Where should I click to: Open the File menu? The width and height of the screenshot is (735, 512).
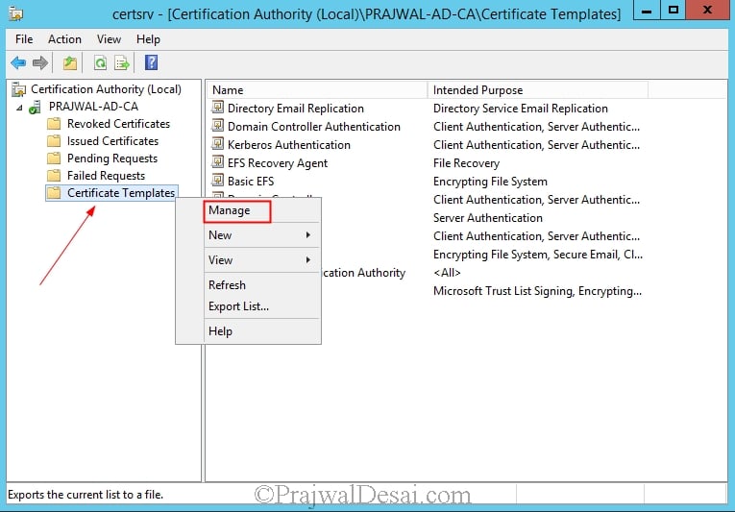(x=24, y=39)
